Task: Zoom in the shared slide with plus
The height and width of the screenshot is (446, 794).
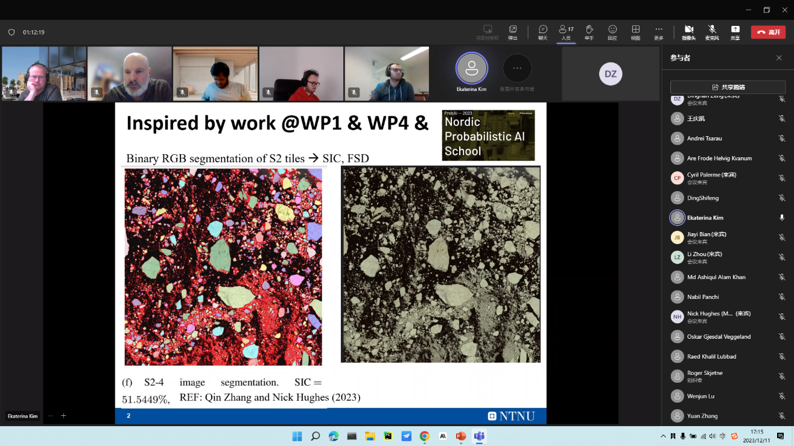Action: (63, 416)
